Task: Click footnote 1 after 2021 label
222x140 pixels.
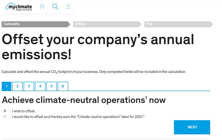Action: tap(144, 116)
